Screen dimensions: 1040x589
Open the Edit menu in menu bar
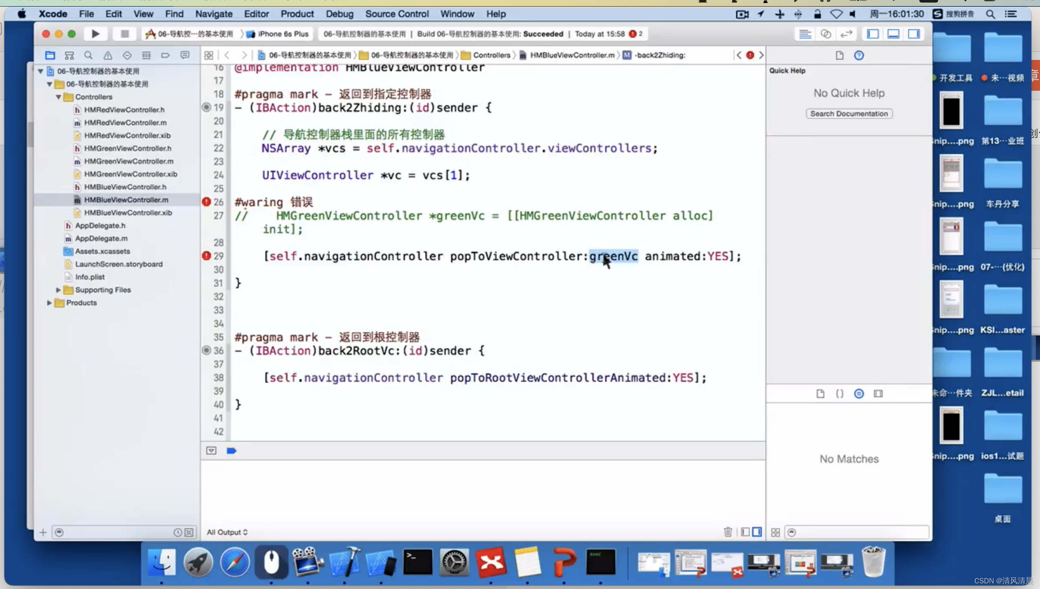(x=113, y=14)
